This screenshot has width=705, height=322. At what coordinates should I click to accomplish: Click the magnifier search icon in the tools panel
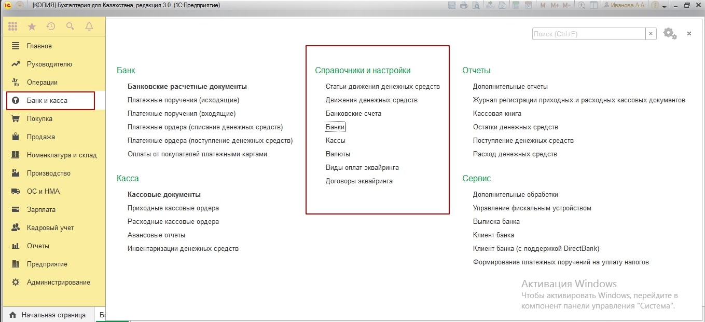[x=70, y=26]
